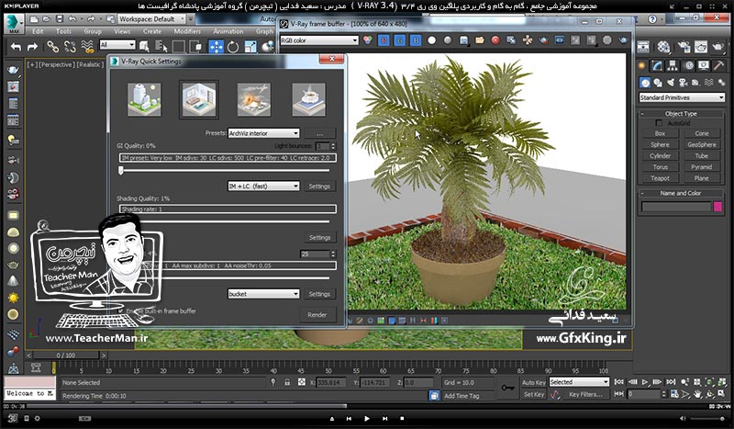Collapse the Name and Color rollout
This screenshot has width=734, height=429.
click(x=681, y=193)
